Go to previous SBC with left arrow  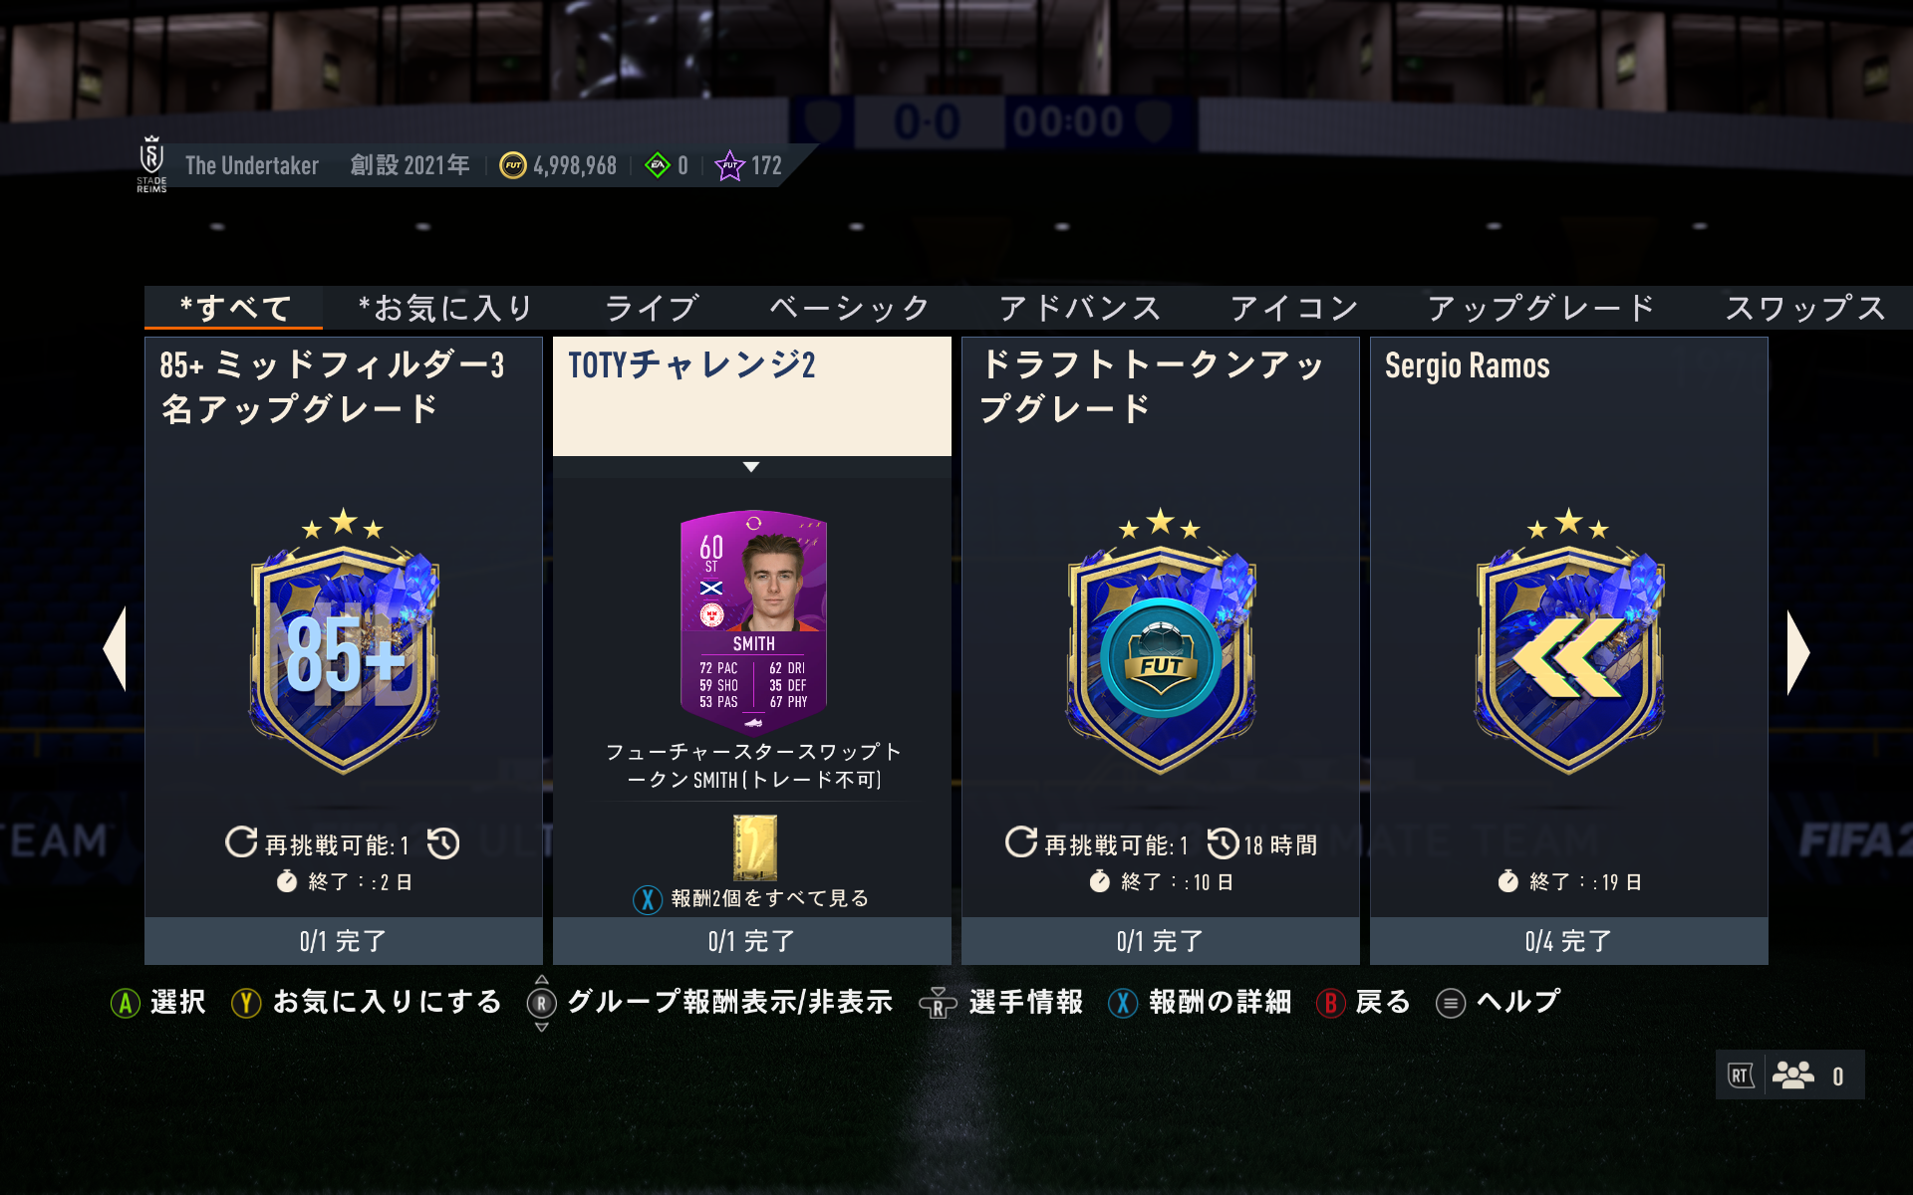(116, 649)
